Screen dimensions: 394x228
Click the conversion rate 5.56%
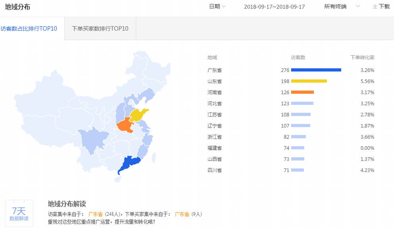(367, 81)
